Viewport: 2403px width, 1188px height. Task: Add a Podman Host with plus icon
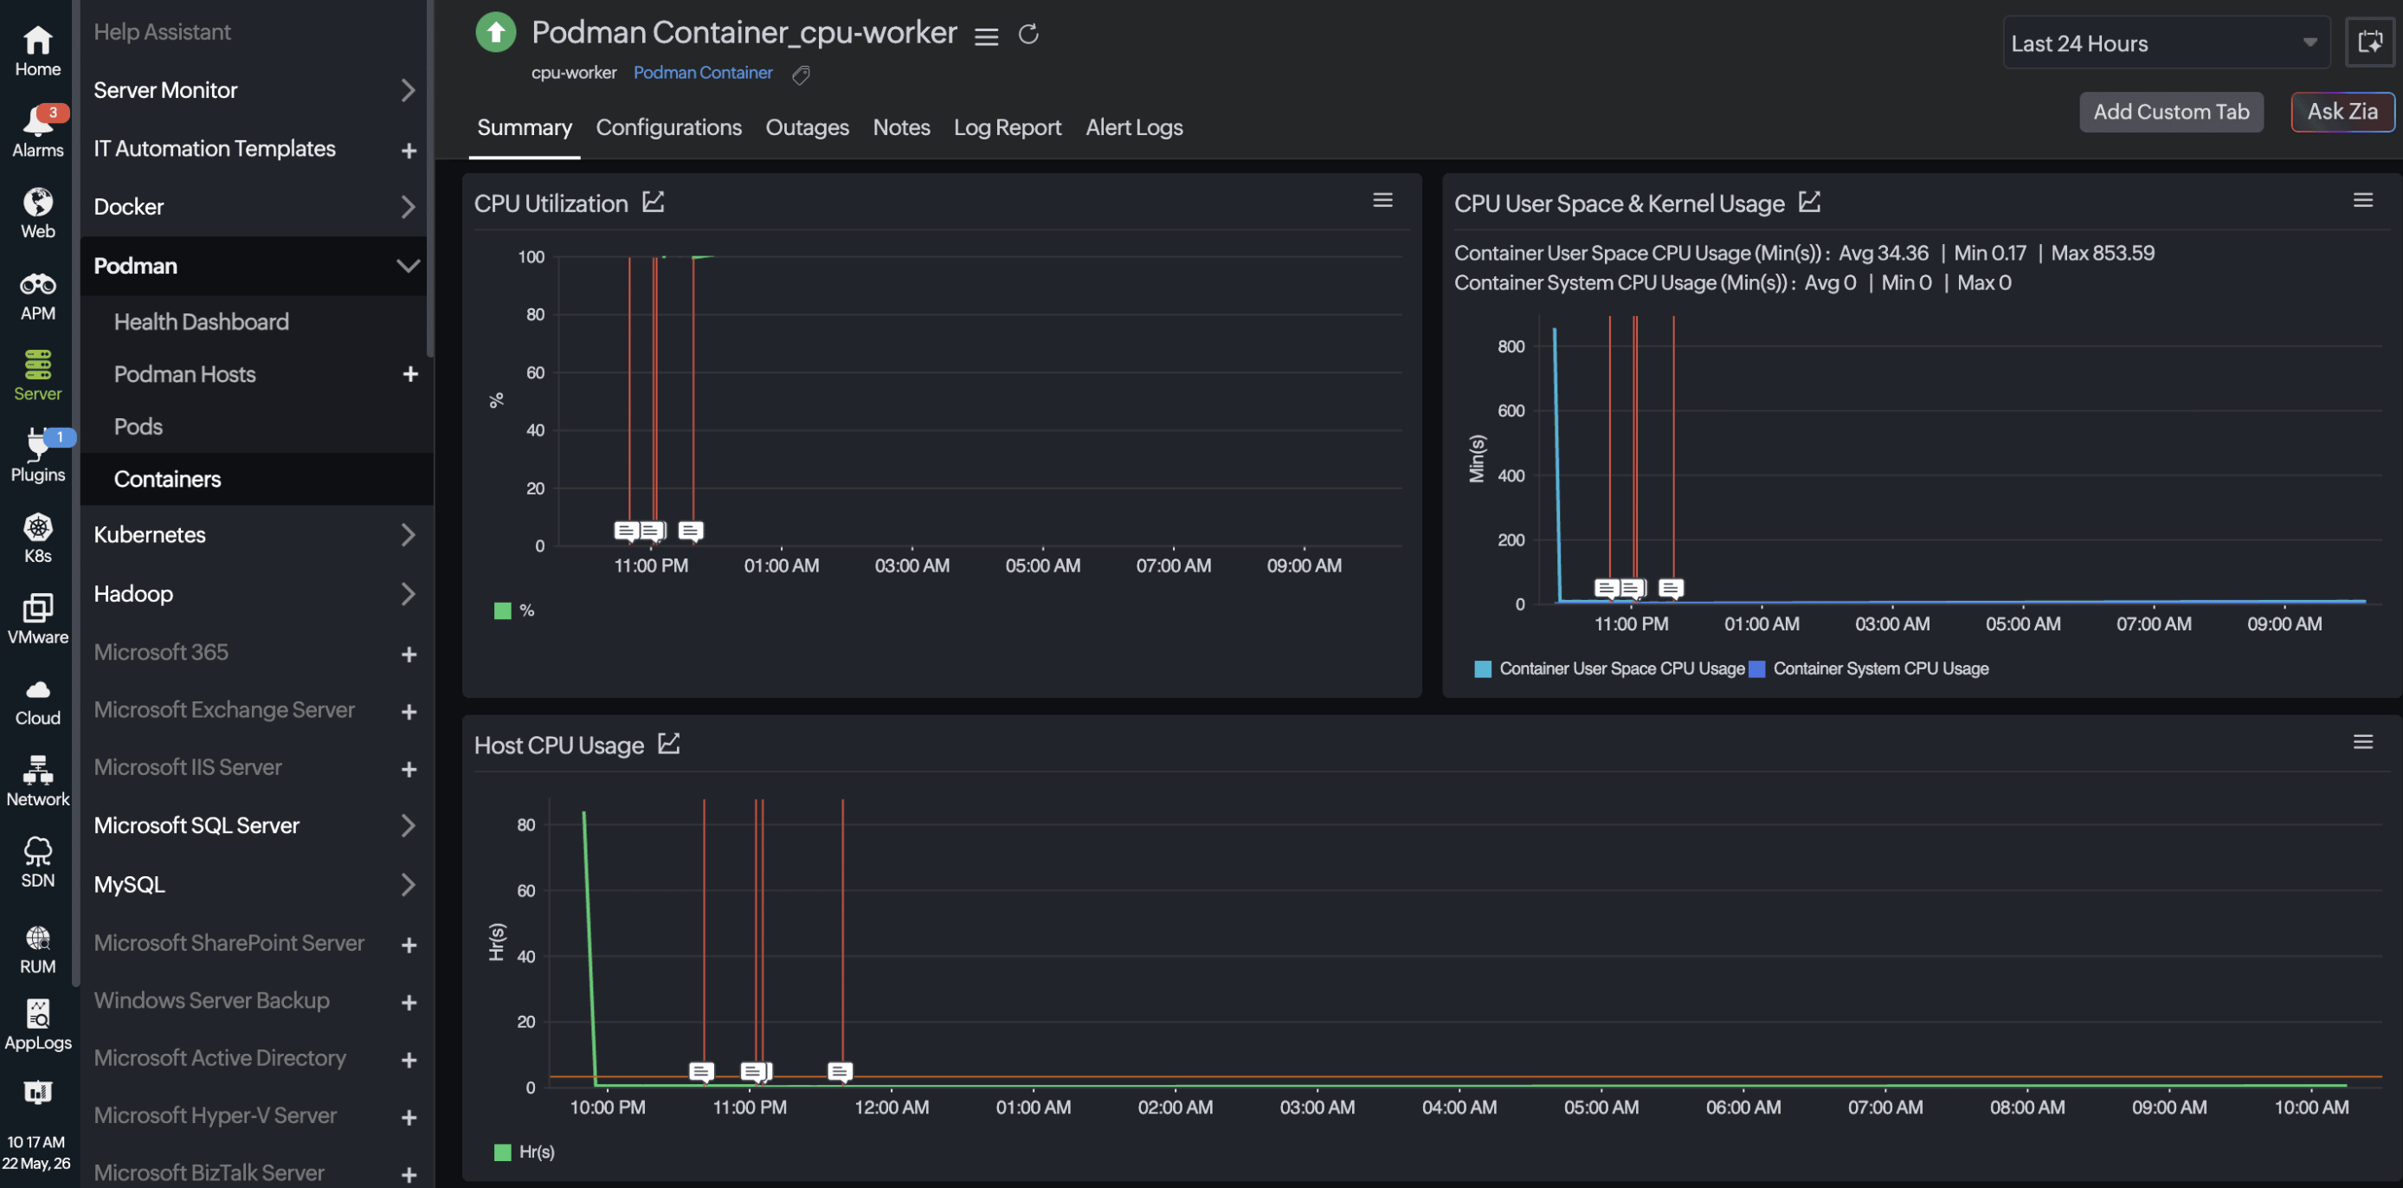click(409, 374)
